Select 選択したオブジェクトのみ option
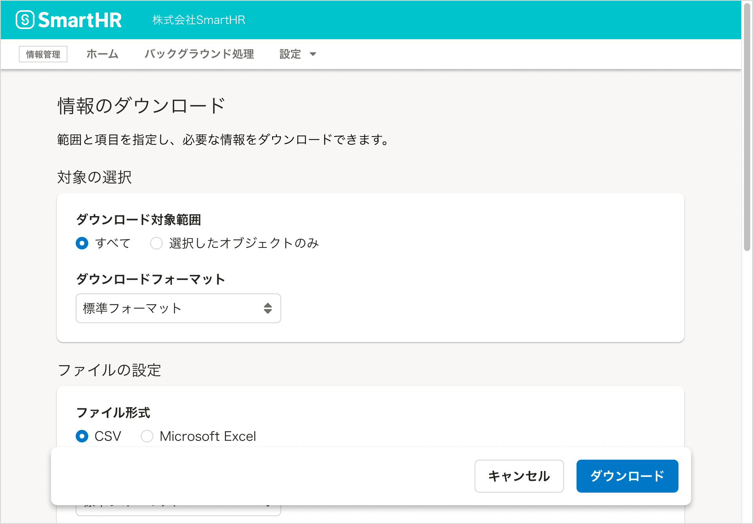 coord(156,243)
